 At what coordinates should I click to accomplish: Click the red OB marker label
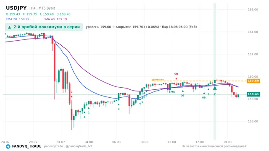pyautogui.click(x=176, y=74)
